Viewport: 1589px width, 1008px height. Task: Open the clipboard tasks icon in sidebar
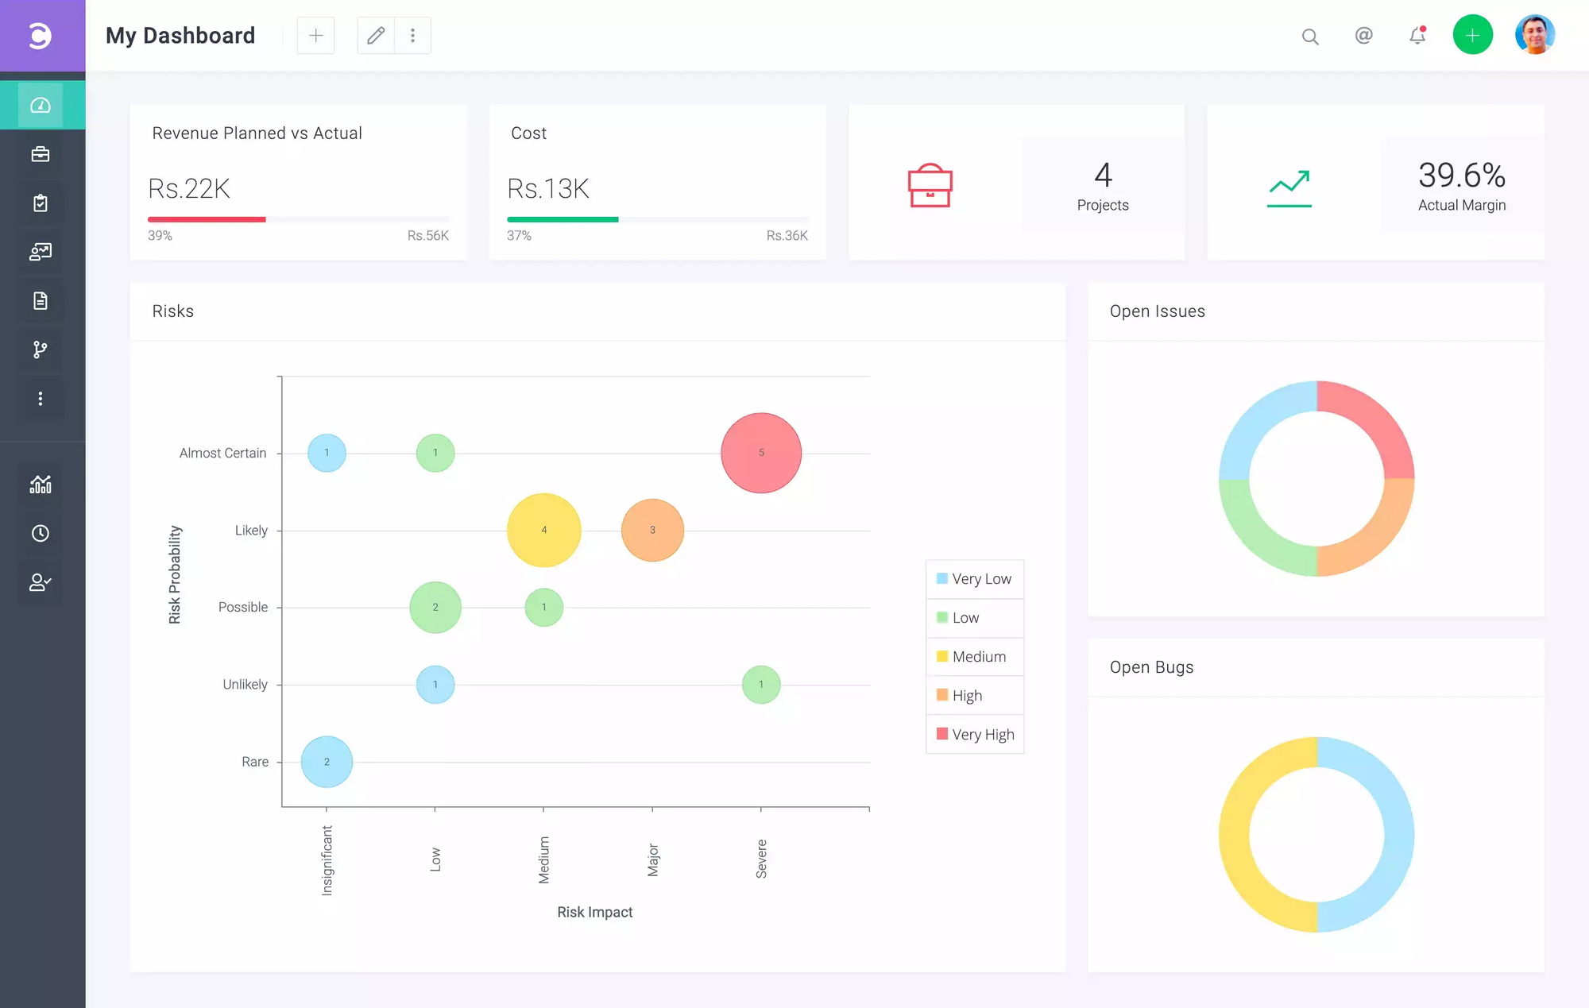[x=41, y=203]
